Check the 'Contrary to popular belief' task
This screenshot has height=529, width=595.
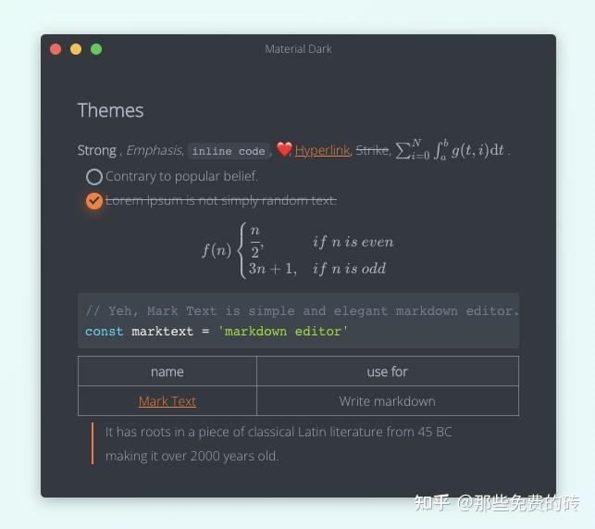(94, 177)
